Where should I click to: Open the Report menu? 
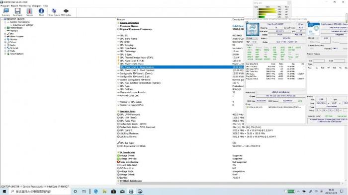tap(14, 6)
